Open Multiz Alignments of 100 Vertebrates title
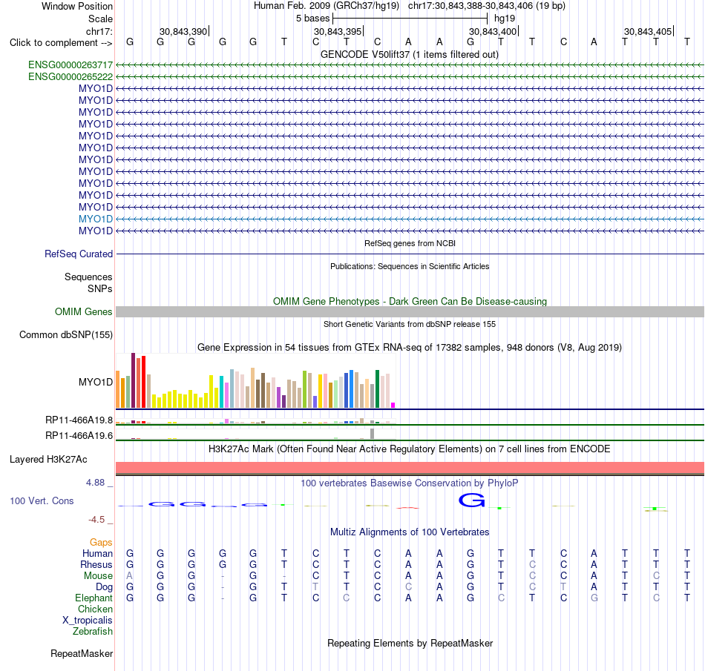The height and width of the screenshot is (671, 705). [x=410, y=532]
